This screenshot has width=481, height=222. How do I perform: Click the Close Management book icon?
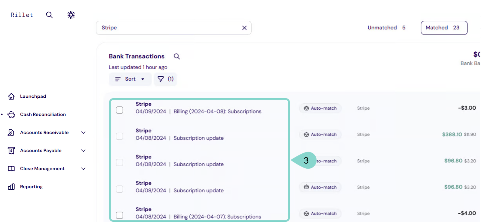(x=11, y=169)
